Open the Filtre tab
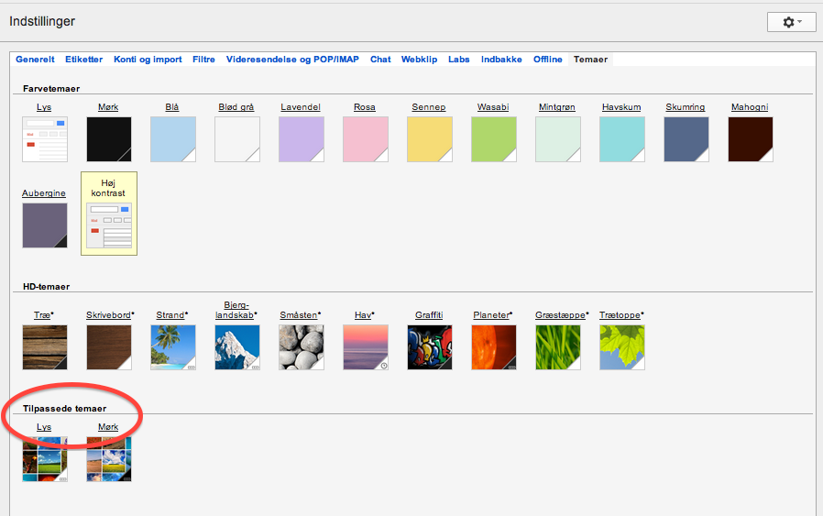823x516 pixels. coord(203,60)
